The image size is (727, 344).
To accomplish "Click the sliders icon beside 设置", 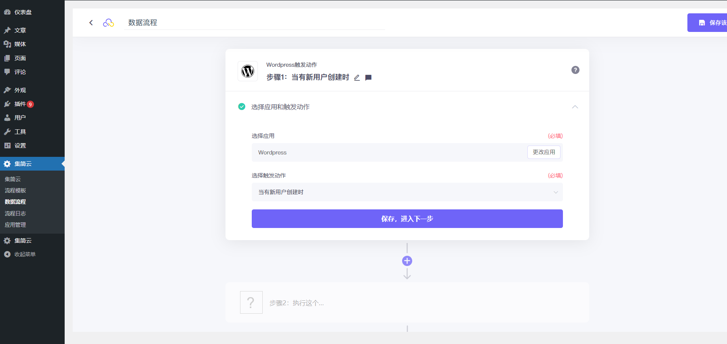I will [7, 146].
